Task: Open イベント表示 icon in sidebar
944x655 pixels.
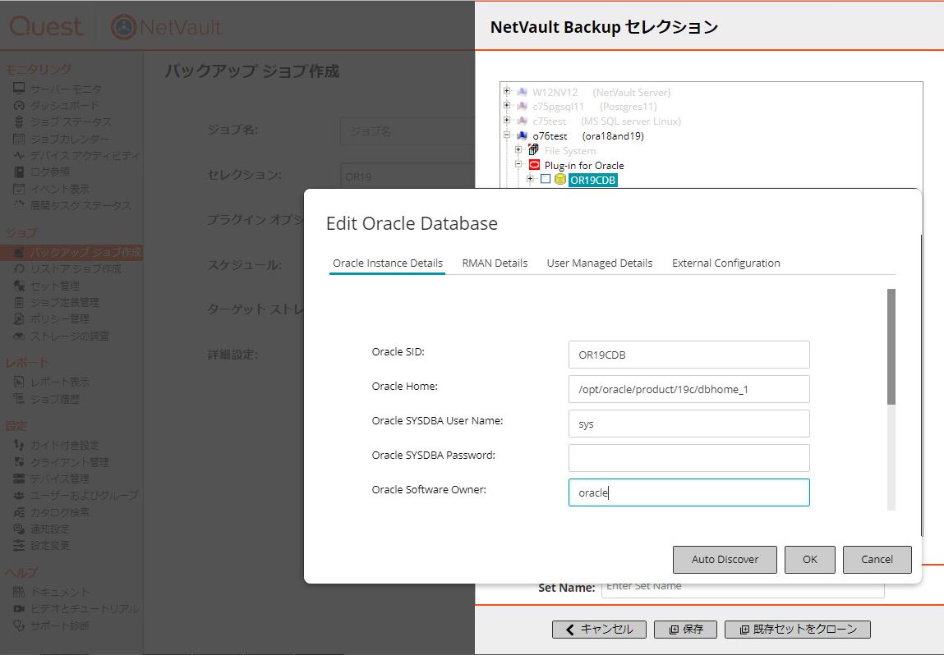Action: tap(19, 189)
